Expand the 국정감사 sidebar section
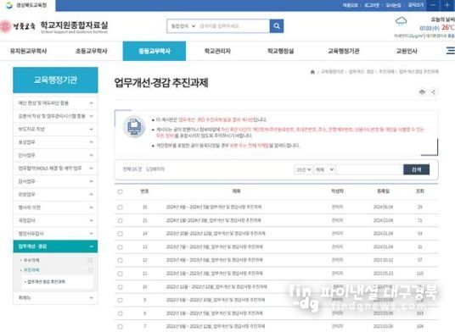Image resolution: width=455 pixels, height=332 pixels. [55, 220]
